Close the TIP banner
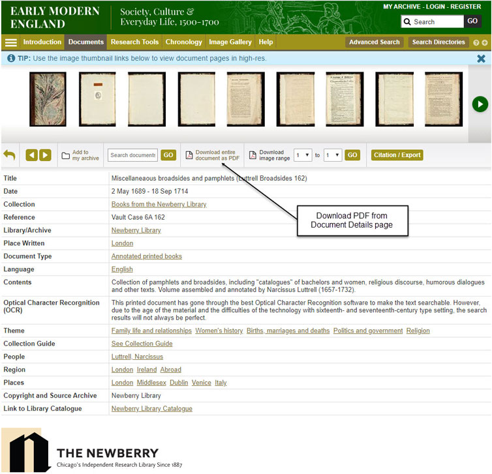This screenshot has width=492, height=474. pyautogui.click(x=481, y=59)
